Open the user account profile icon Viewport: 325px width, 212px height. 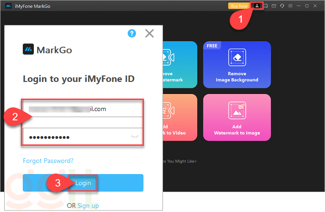coord(257,6)
